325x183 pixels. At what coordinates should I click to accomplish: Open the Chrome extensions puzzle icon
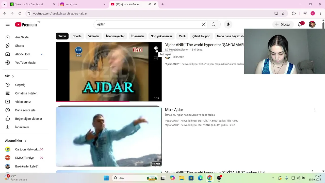point(294,13)
